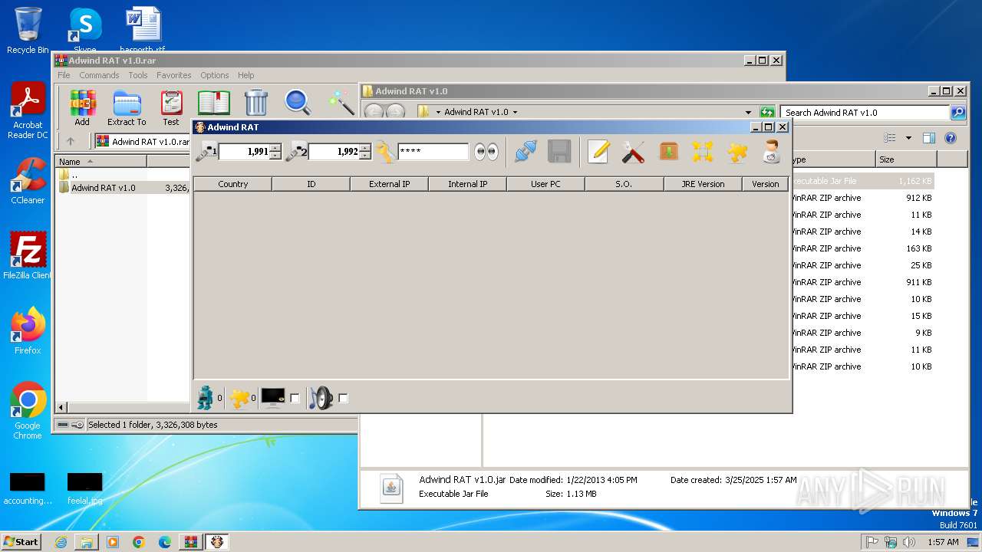Image resolution: width=982 pixels, height=552 pixels.
Task: Open WinRAR Commands menu
Action: 99,75
